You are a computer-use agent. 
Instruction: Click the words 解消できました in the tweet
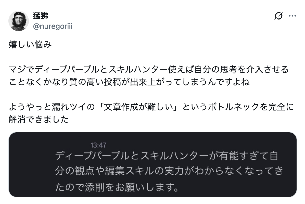[x=39, y=119]
